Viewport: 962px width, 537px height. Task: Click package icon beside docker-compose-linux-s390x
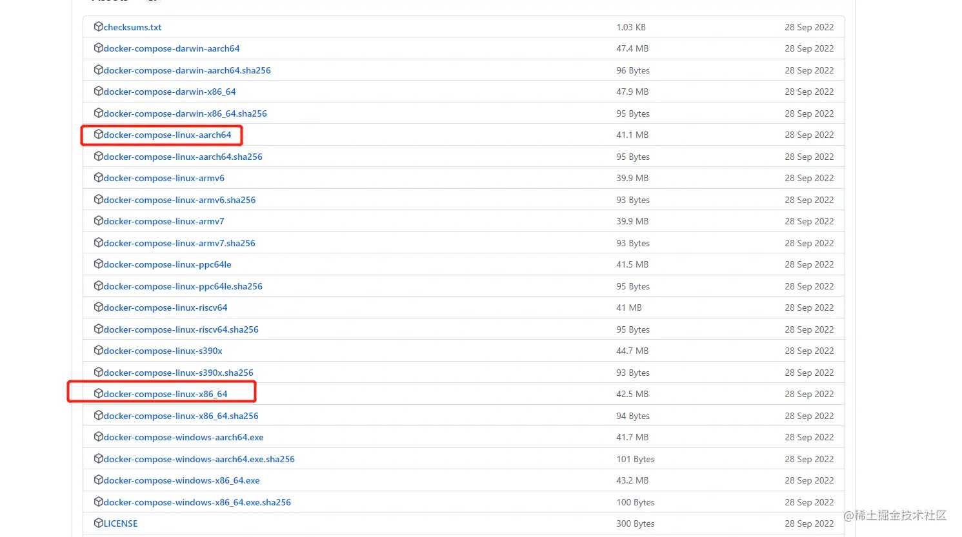[x=99, y=350]
